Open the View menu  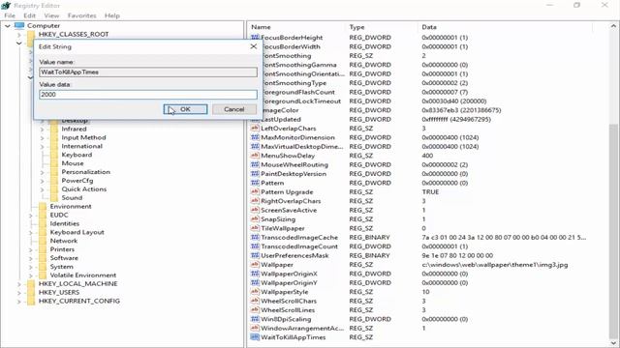51,15
